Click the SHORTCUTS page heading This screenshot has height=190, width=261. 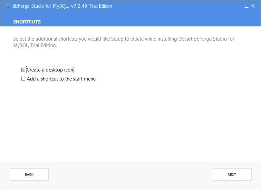click(x=27, y=22)
